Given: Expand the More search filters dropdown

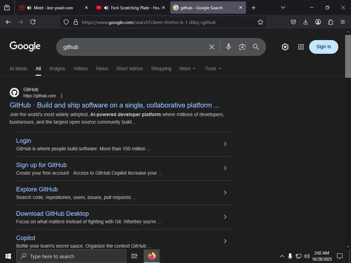Looking at the screenshot, I should tap(187, 68).
